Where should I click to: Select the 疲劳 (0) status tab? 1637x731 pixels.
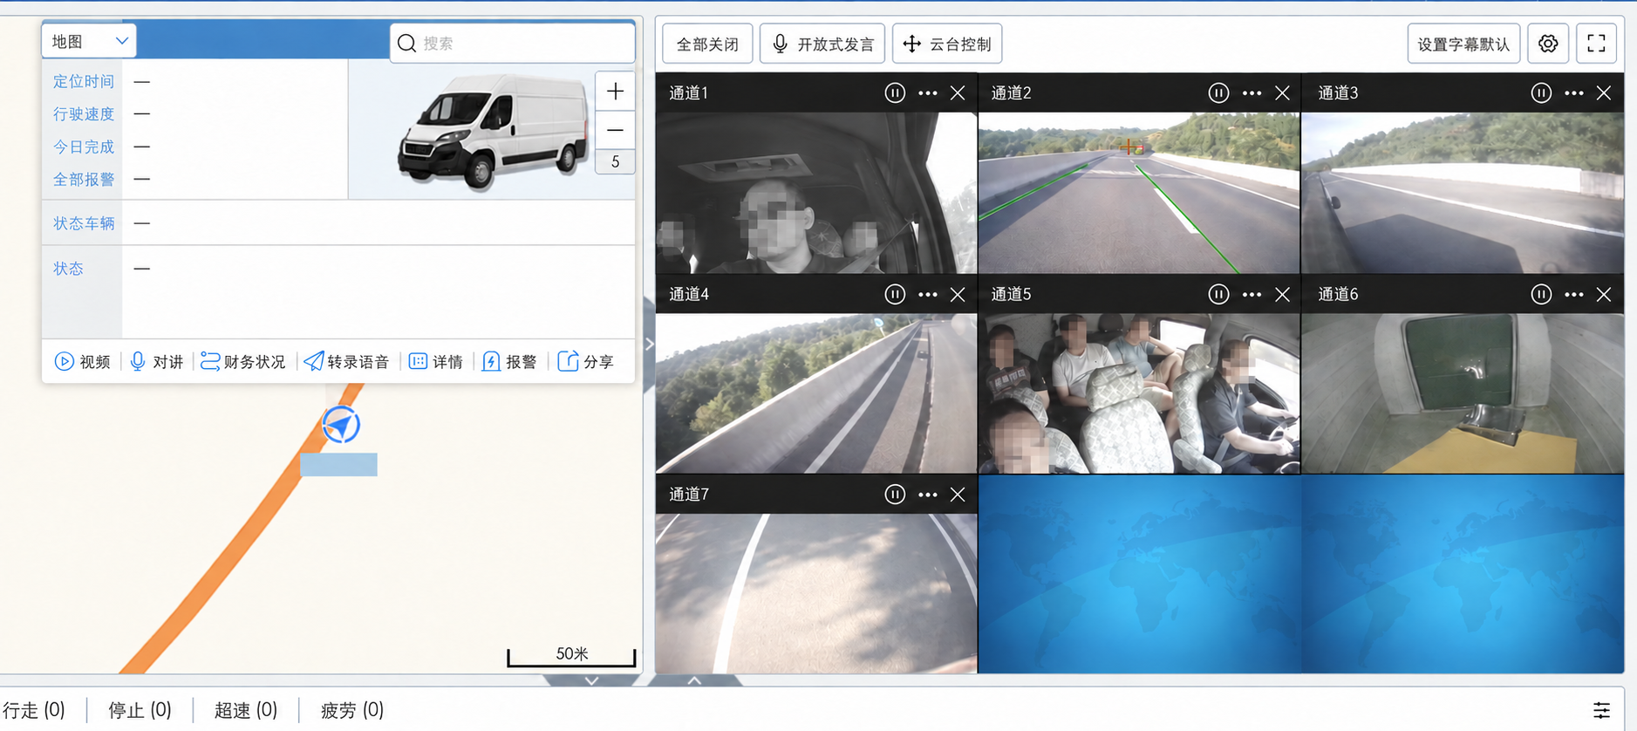click(352, 710)
